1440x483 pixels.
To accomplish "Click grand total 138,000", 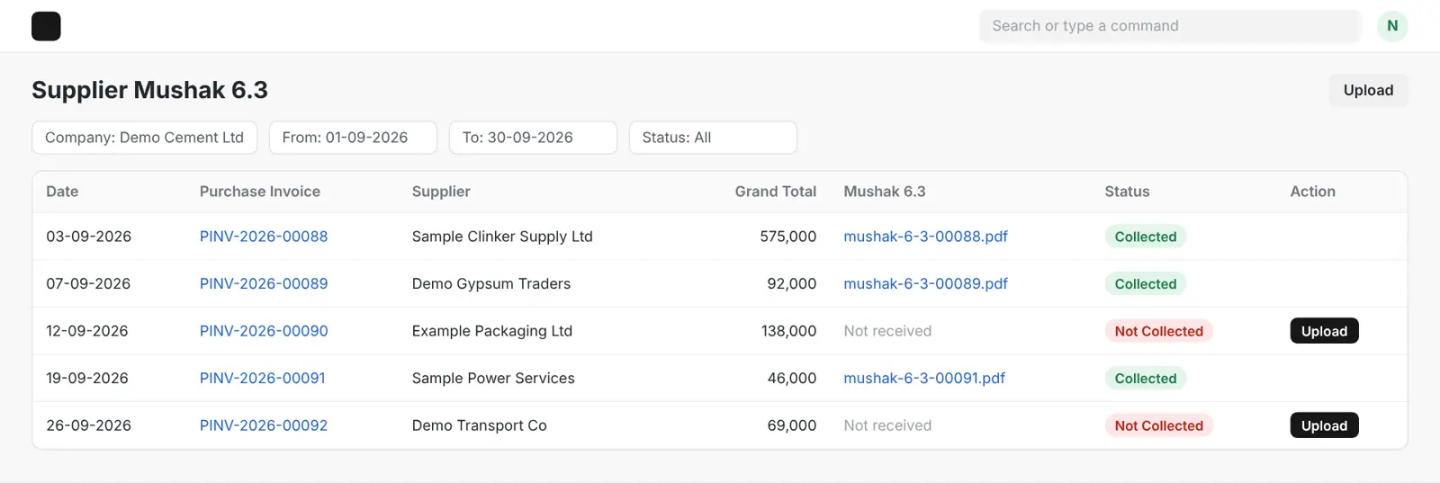I will tap(789, 331).
